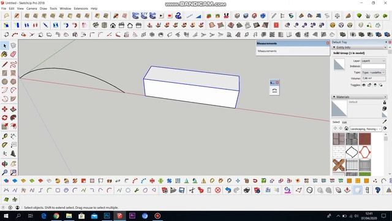
Task: Pick the Follow Me tool
Action: tap(13, 117)
